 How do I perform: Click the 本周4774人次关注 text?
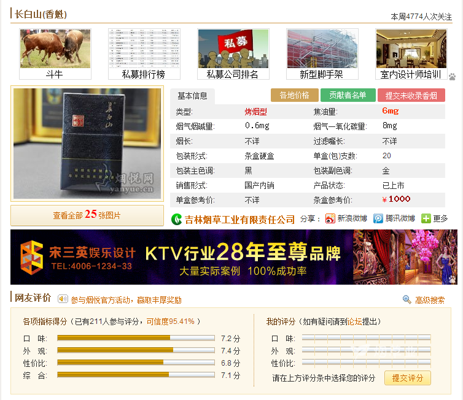point(421,17)
